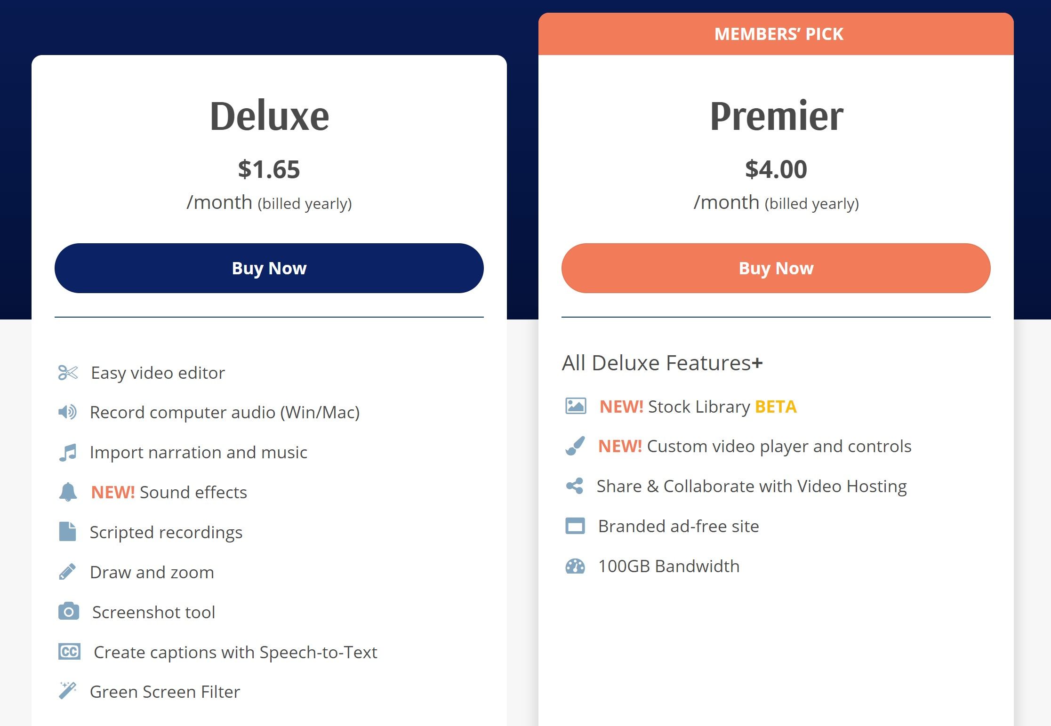Click the gauge icon for 100GB Bandwidth
The height and width of the screenshot is (726, 1051).
point(575,566)
